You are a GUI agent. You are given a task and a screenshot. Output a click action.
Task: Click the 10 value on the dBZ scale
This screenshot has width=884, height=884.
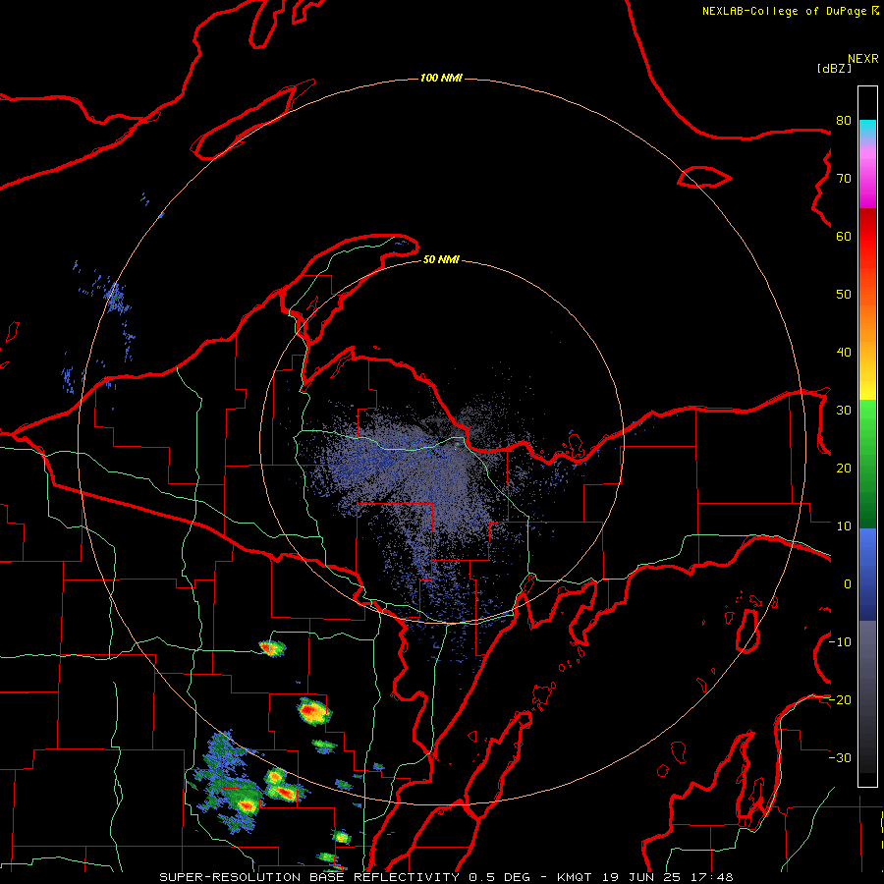pos(844,526)
